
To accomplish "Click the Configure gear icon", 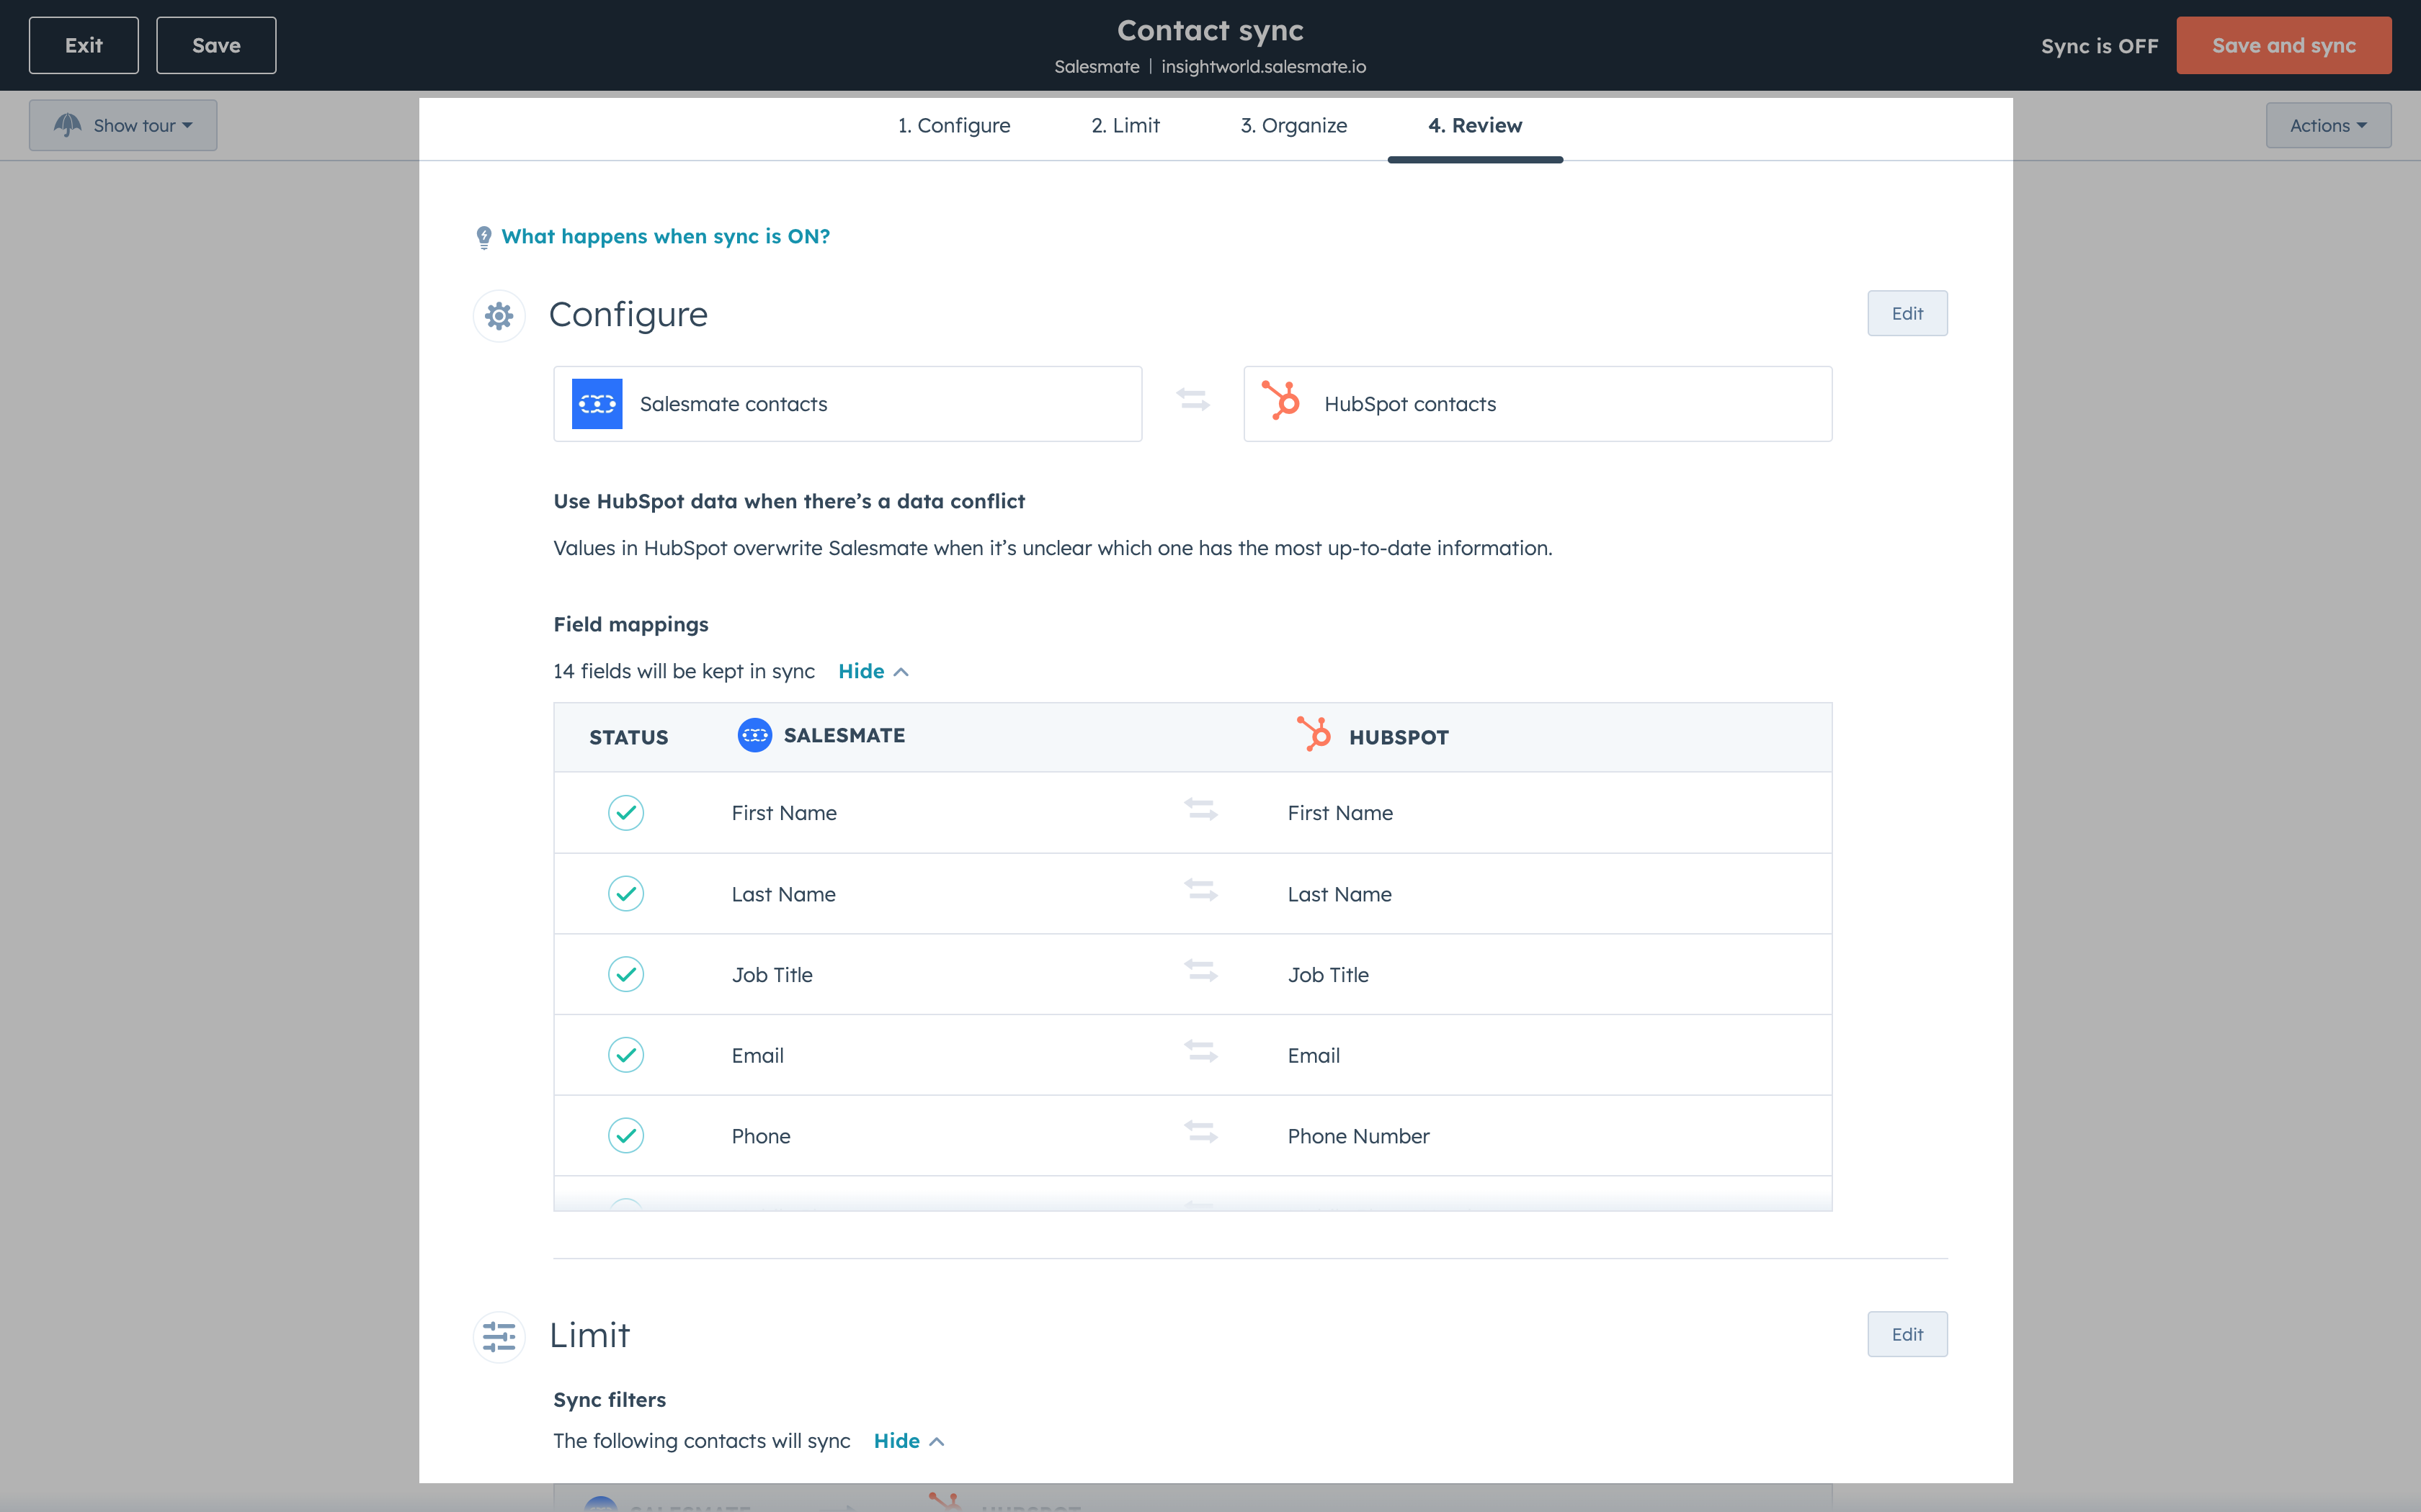I will [498, 316].
